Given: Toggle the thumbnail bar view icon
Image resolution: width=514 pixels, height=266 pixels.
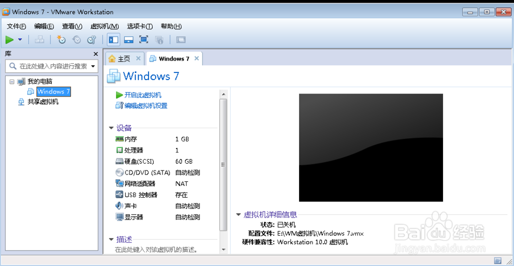Looking at the screenshot, I should tap(128, 40).
